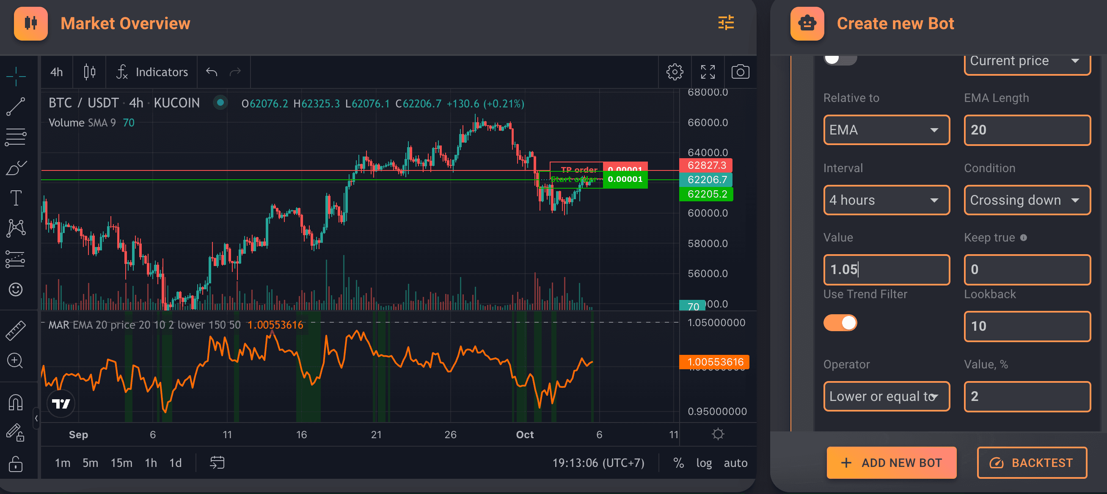Open the Relative to EMA dropdown

coord(886,130)
